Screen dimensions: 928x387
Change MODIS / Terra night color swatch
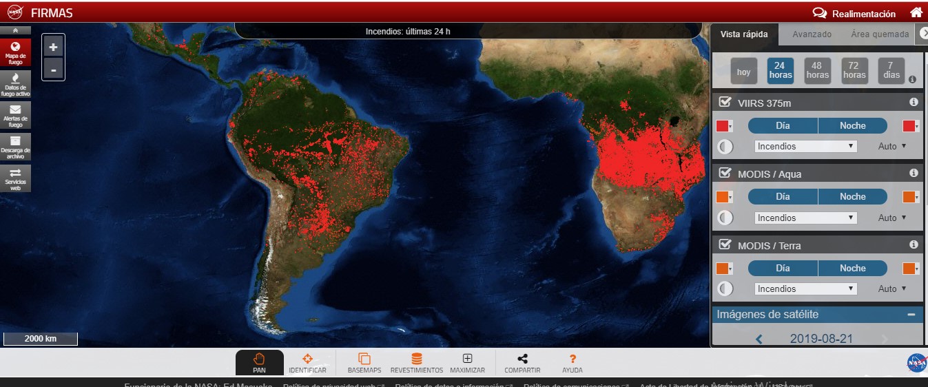pyautogui.click(x=911, y=269)
